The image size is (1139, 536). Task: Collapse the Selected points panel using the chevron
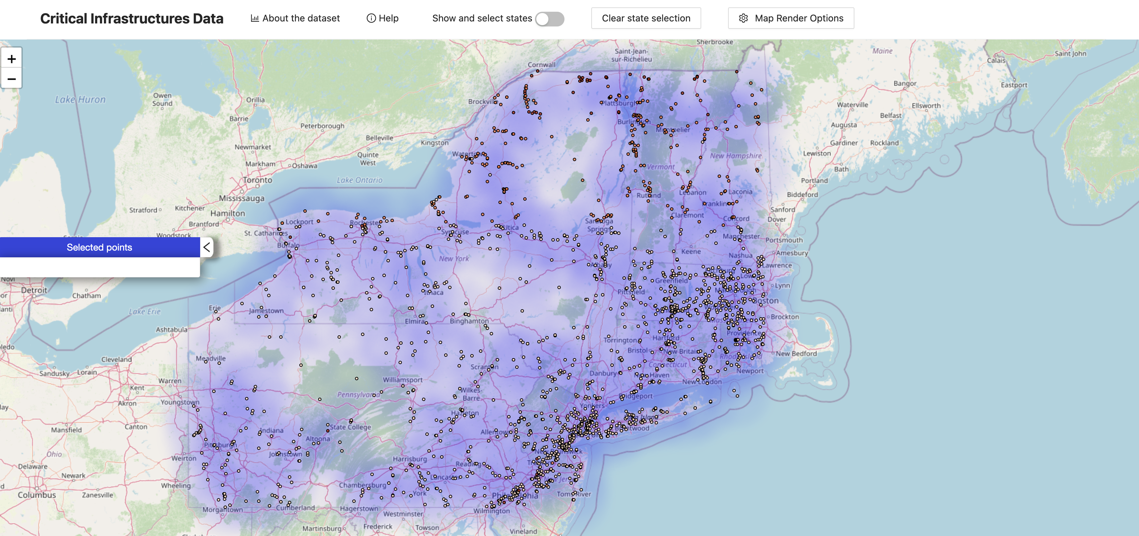206,247
